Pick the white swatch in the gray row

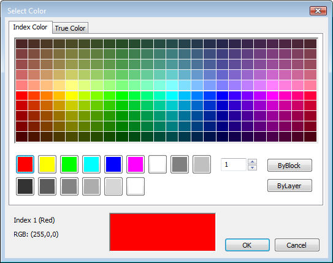tap(136, 186)
